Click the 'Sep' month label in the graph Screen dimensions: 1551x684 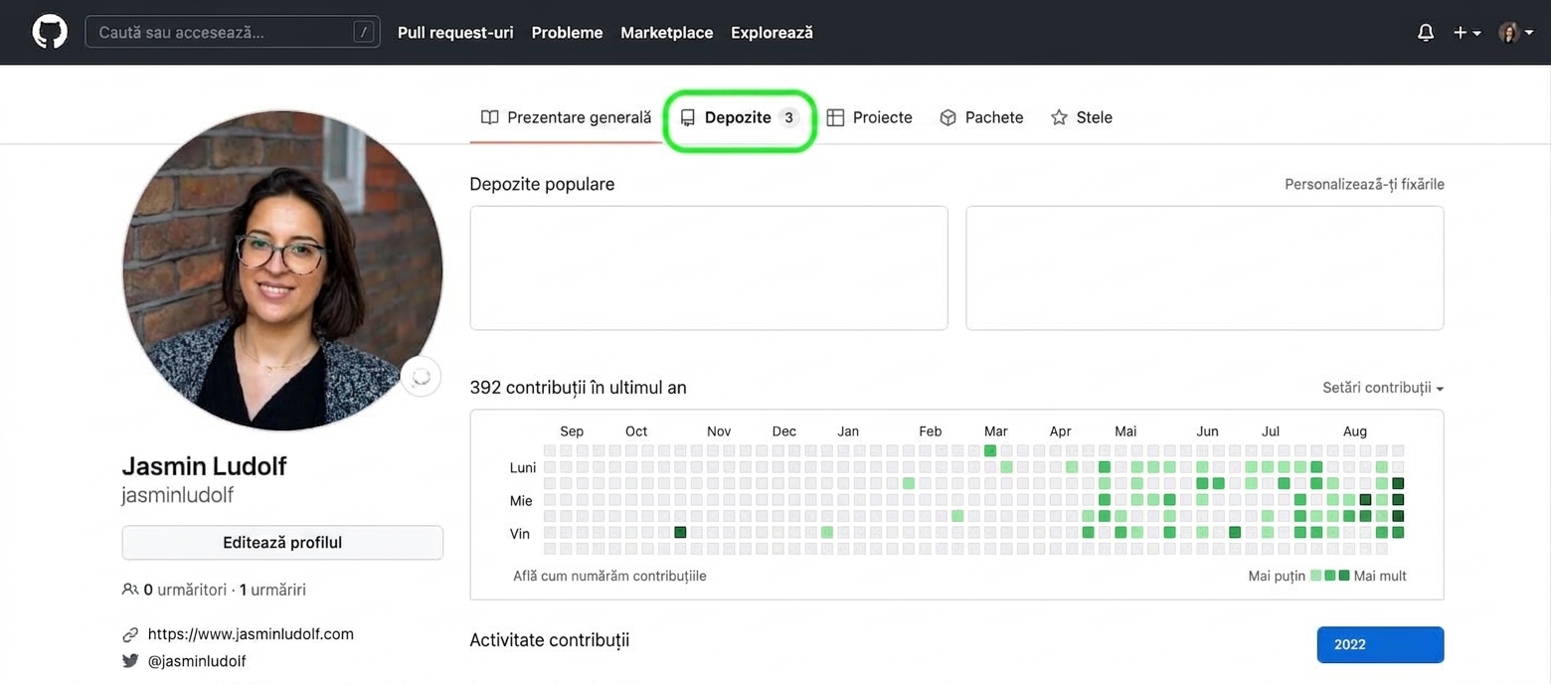pyautogui.click(x=572, y=431)
